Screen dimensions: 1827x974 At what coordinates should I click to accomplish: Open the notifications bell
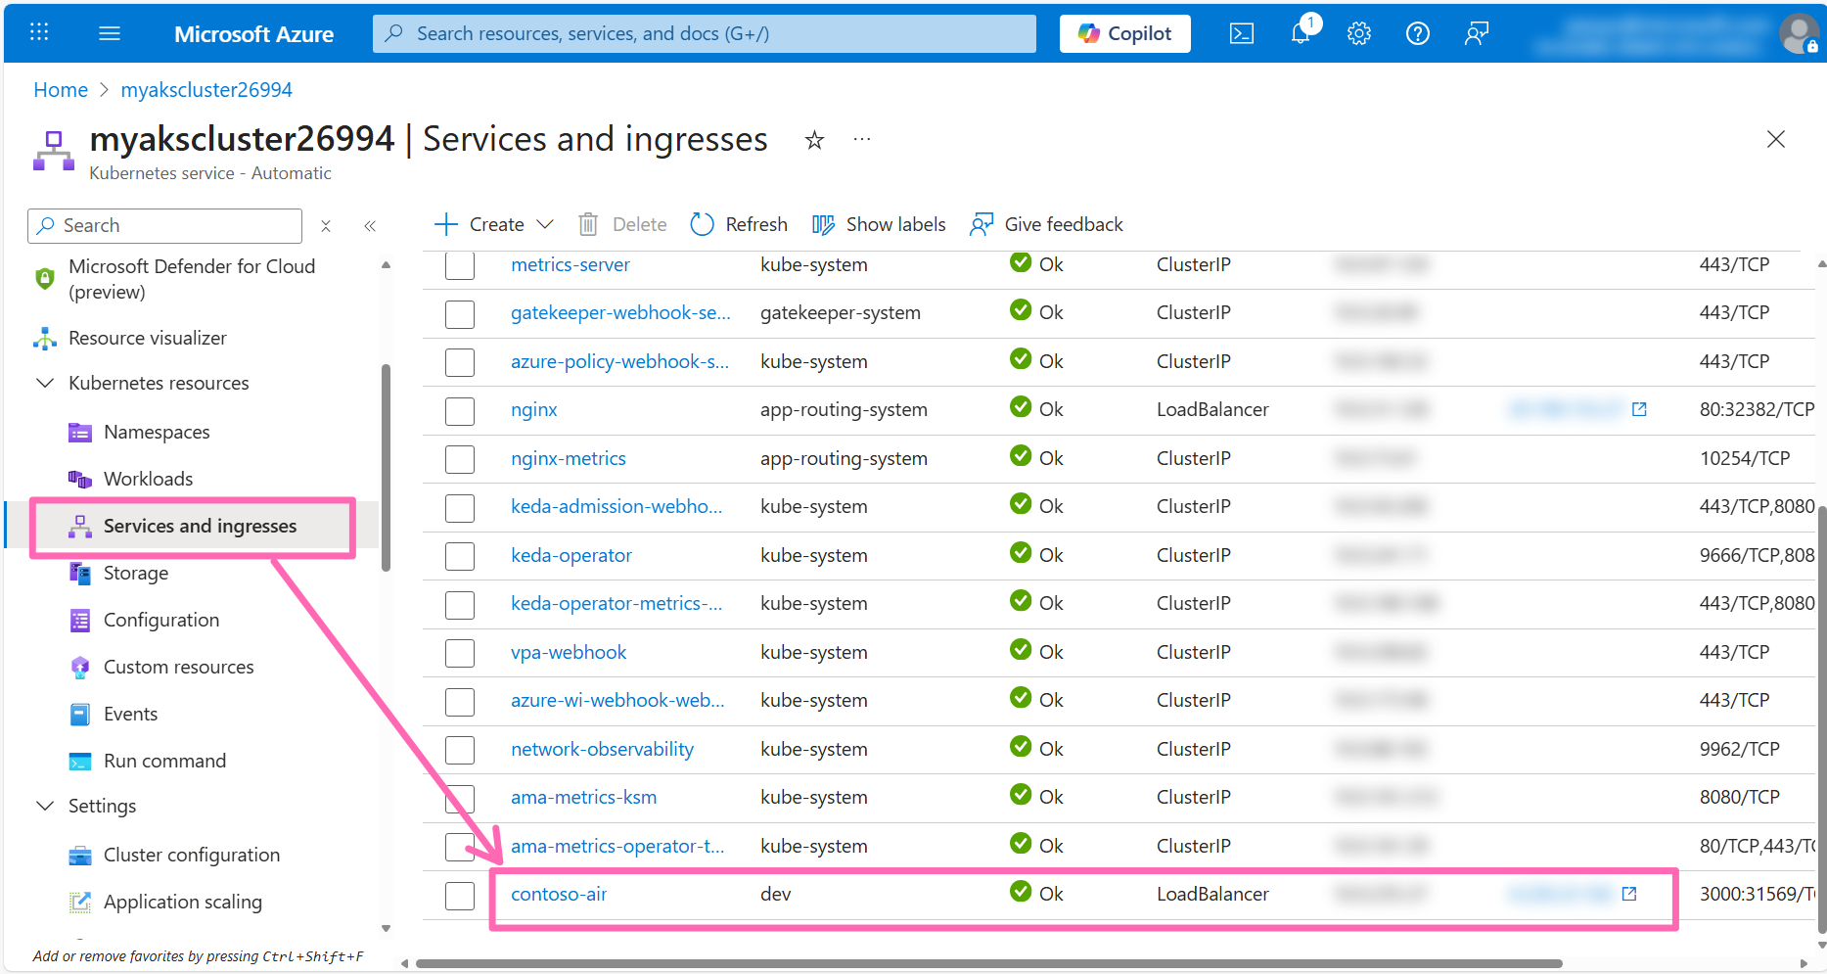[1301, 33]
